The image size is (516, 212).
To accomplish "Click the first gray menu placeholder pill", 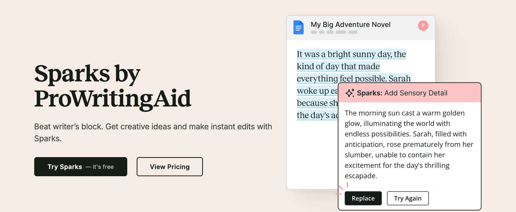I will pos(314,32).
